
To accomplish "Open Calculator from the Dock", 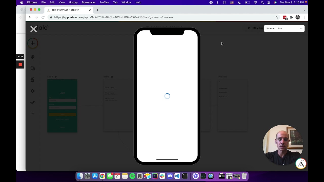I will click(x=140, y=176).
